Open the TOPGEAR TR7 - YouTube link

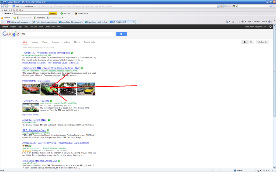36,101
